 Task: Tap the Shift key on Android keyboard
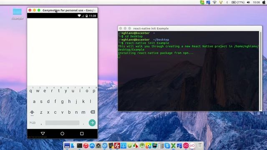(32, 112)
